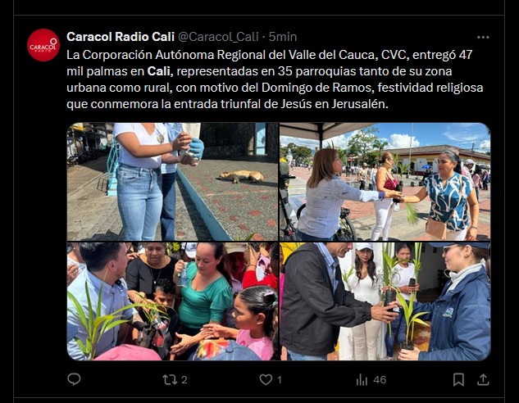Click the Caracol Radio profile avatar
Viewport: 519px width, 403px height.
point(43,45)
